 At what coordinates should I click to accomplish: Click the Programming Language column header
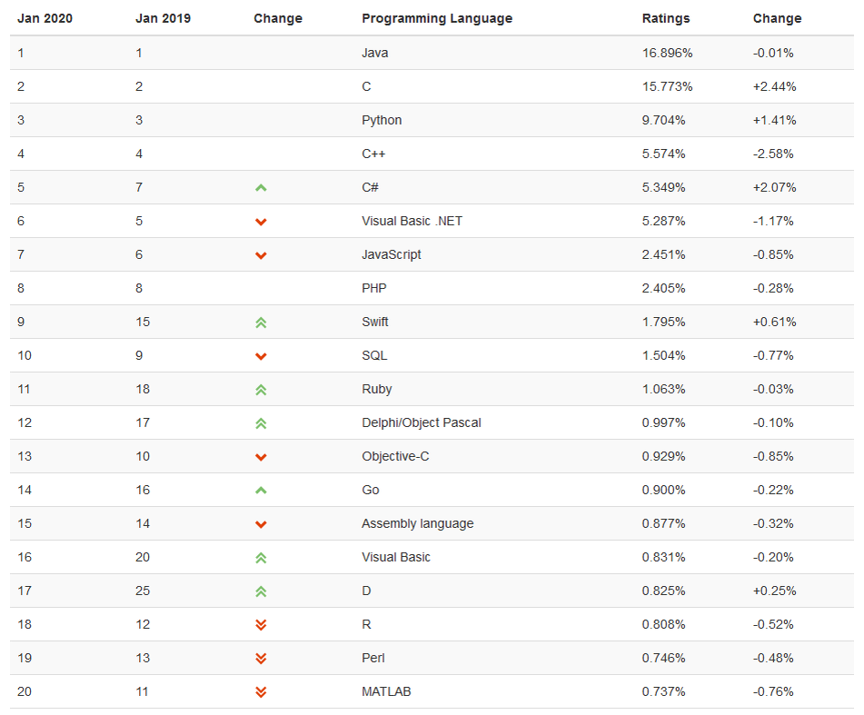[437, 18]
